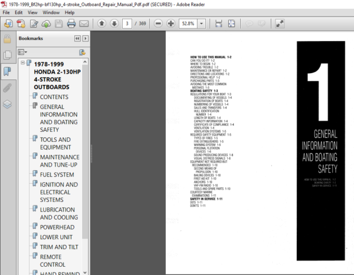Click the Email envelope icon
This screenshot has width=354, height=275.
click(x=84, y=24)
